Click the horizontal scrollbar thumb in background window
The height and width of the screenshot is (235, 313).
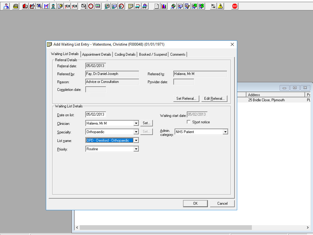(x=166, y=227)
